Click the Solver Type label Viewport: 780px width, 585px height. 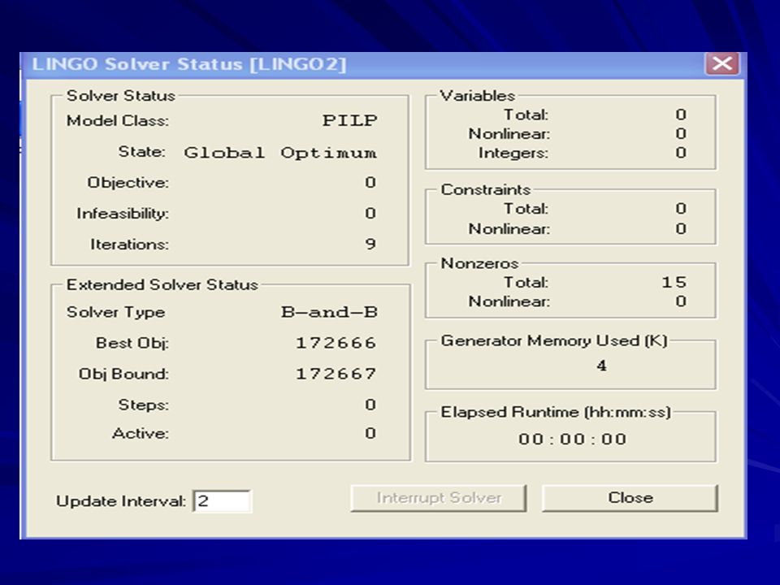[115, 312]
